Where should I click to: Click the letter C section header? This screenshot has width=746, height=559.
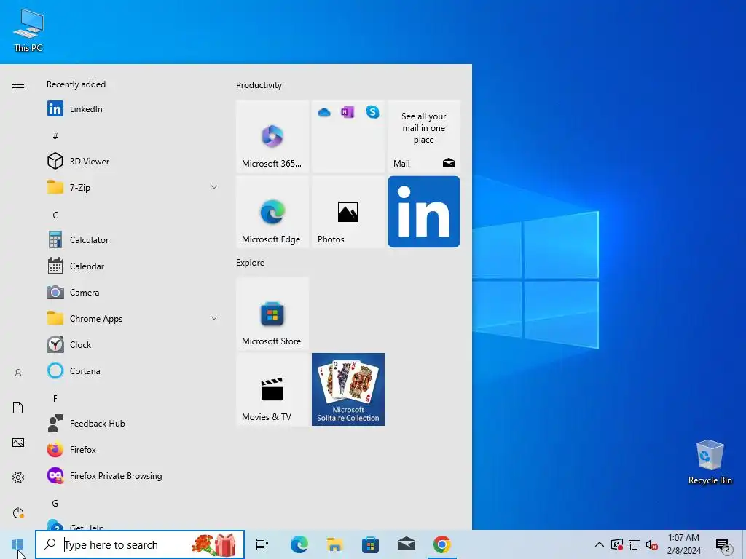[55, 215]
